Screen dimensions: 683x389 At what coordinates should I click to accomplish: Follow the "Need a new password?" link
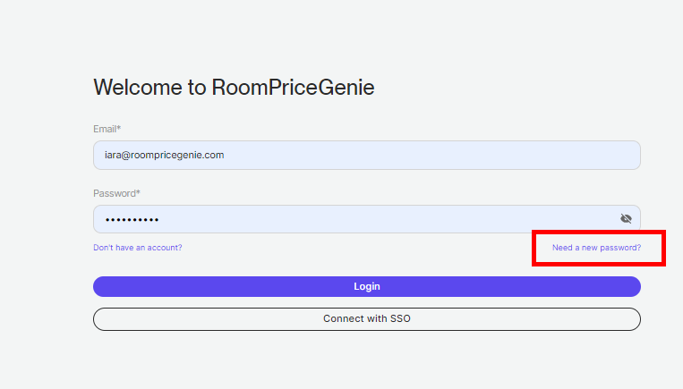click(x=596, y=247)
